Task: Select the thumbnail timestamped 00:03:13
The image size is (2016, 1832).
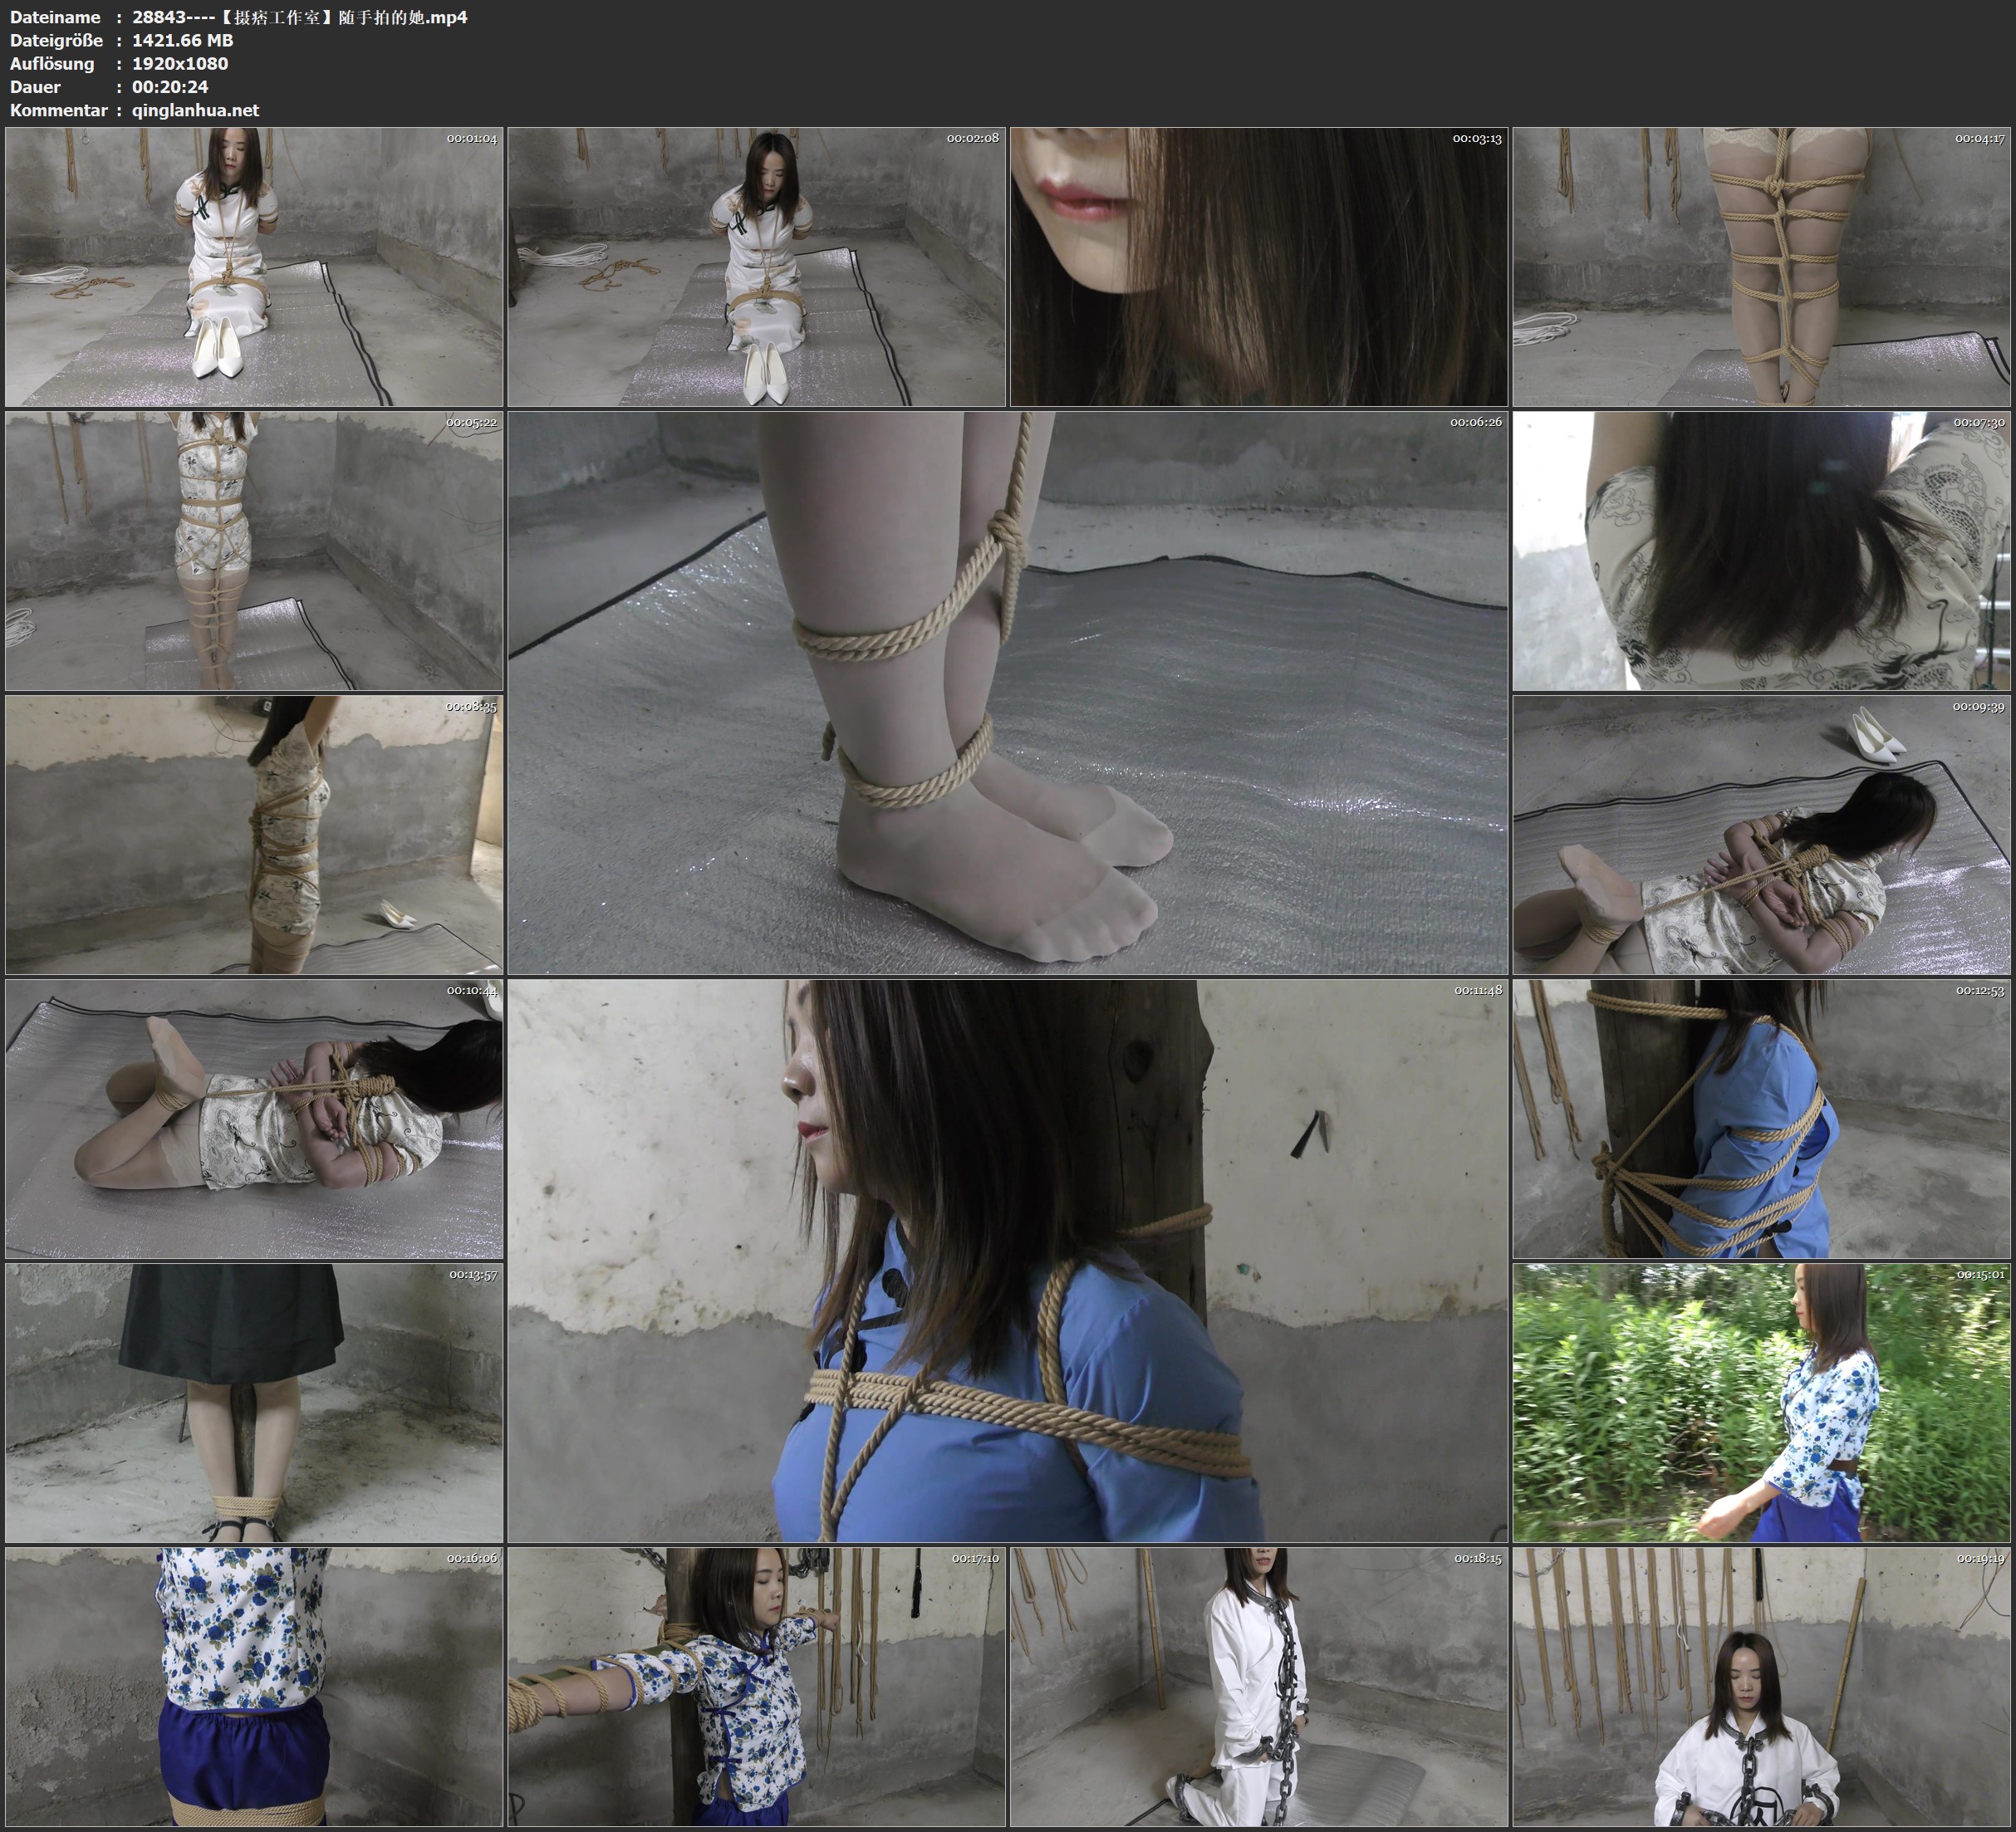Action: [1258, 266]
